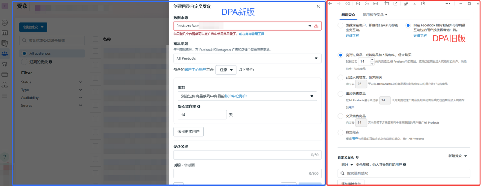This screenshot has width=482, height=186.
Task: Select the 自定组合 radio option
Action: click(x=340, y=132)
